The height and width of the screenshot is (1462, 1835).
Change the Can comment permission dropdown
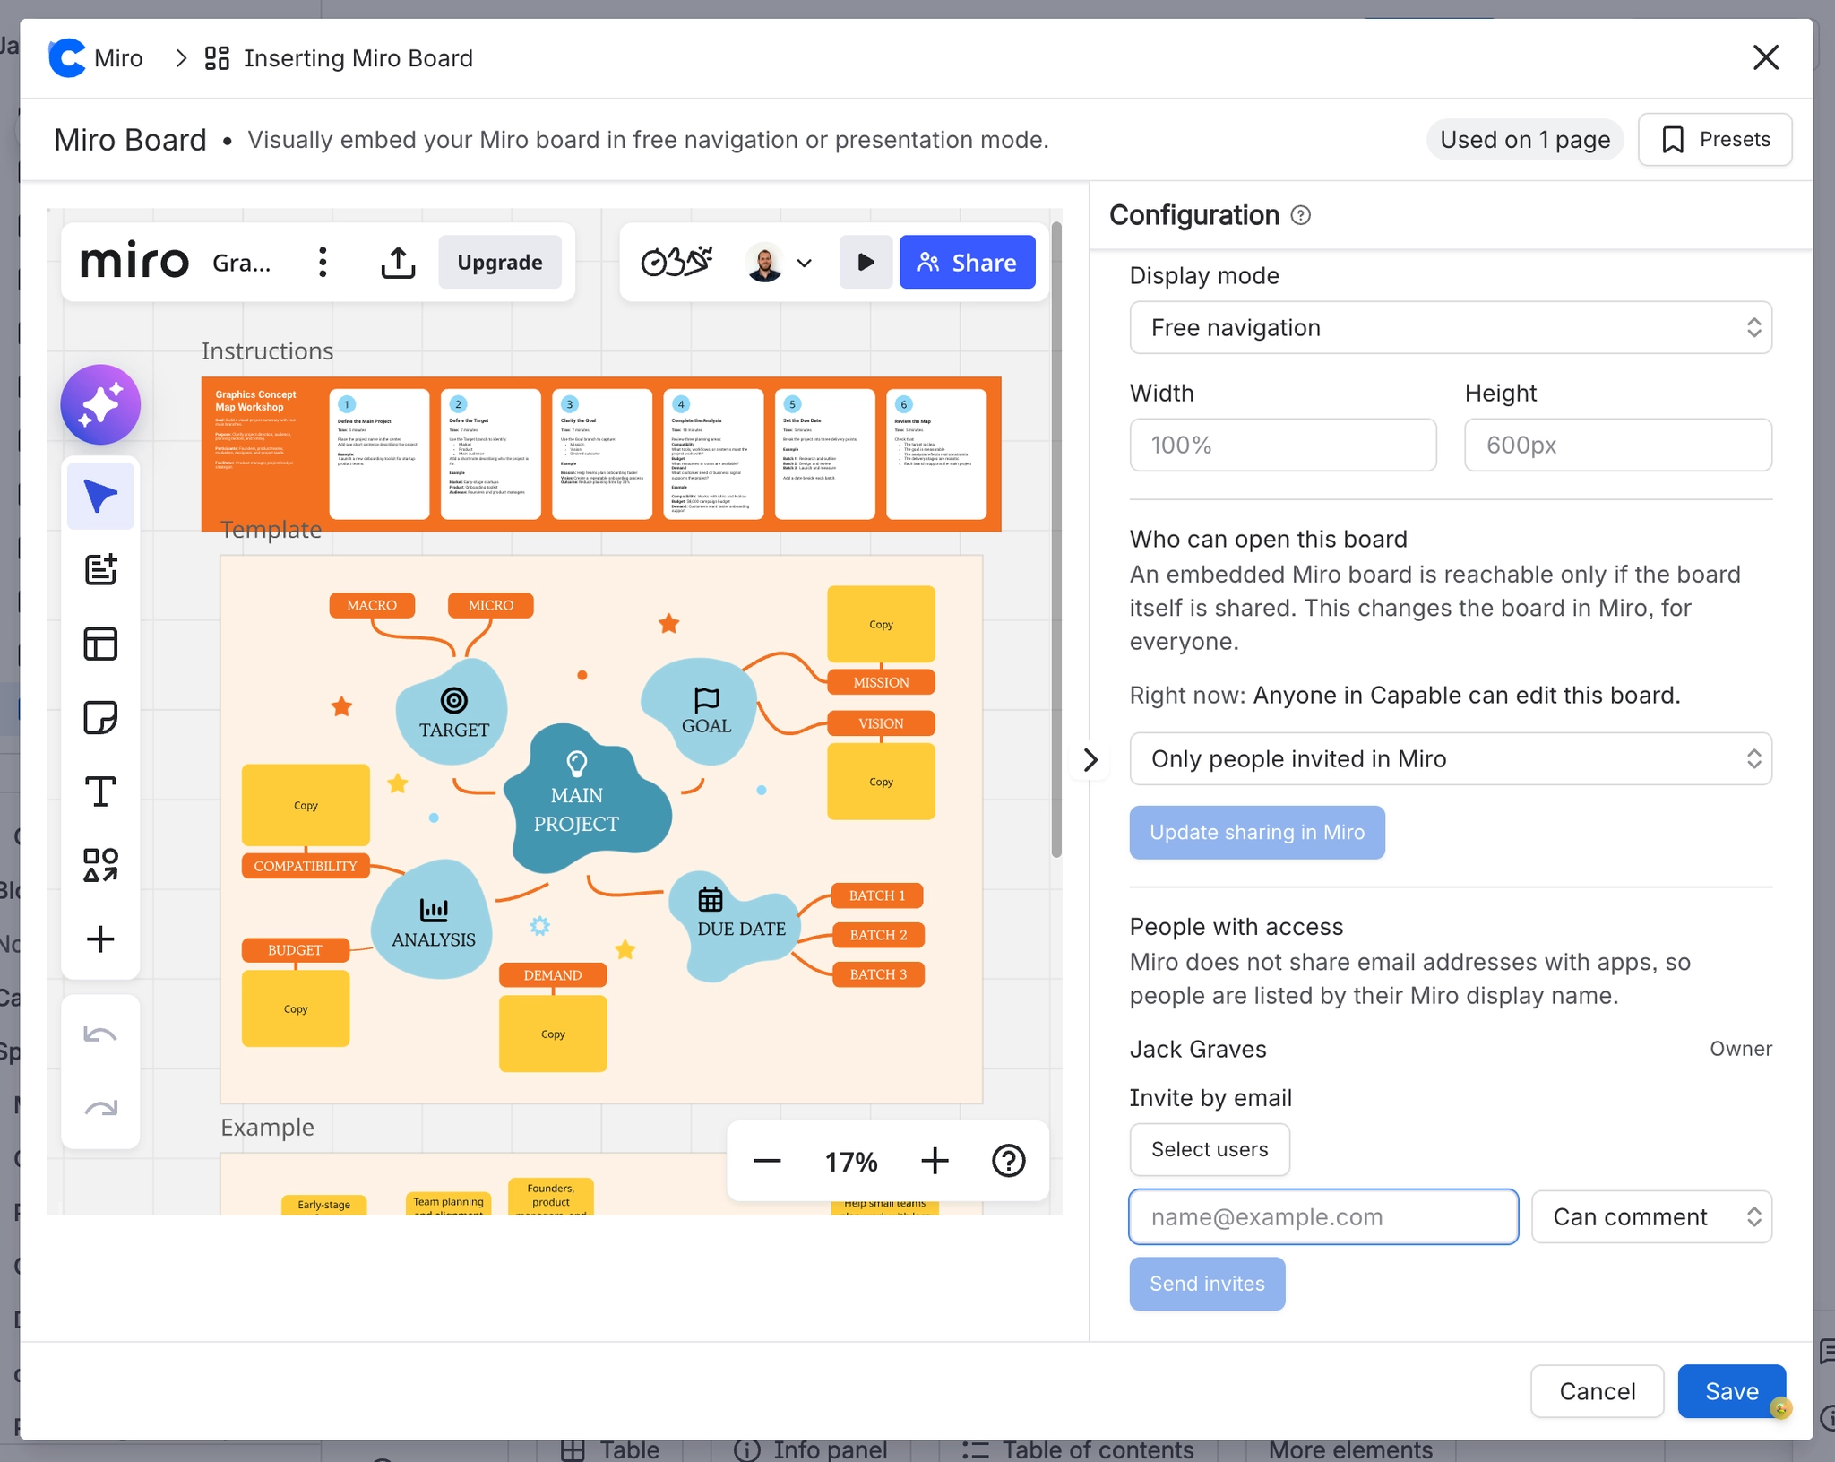click(1651, 1216)
